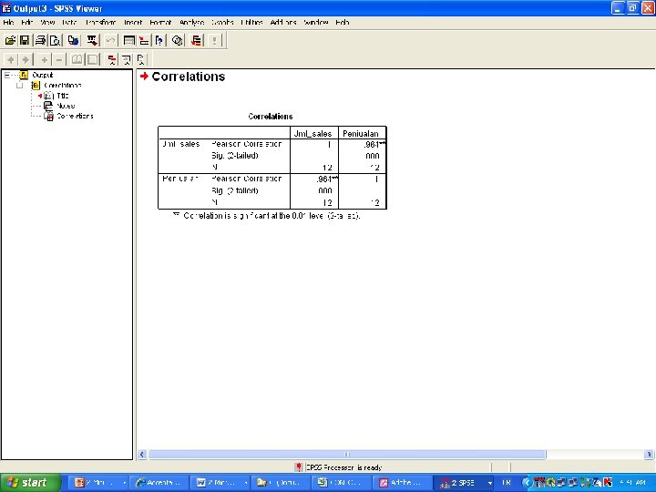Click the Promote left-arrow outline icon
656x492 pixels.
coord(11,59)
